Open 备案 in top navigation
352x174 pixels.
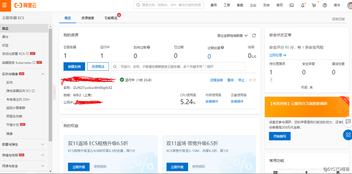click(x=240, y=5)
